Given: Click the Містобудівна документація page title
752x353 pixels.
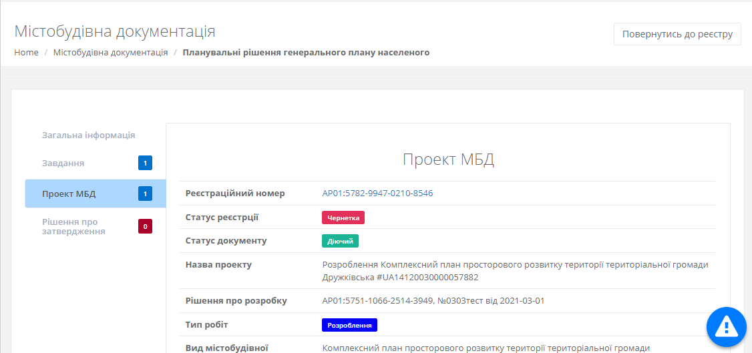Looking at the screenshot, I should click(x=114, y=31).
